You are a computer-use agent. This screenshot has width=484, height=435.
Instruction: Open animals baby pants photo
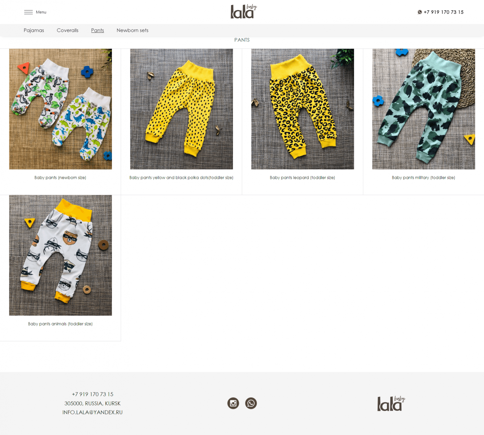60,255
